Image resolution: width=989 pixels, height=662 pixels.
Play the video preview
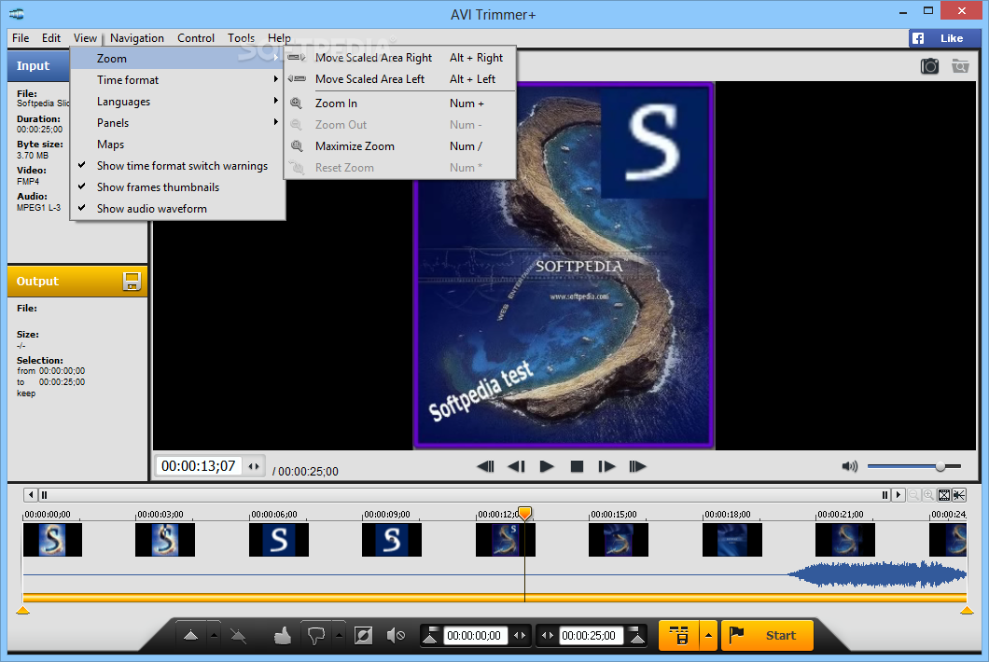tap(547, 466)
